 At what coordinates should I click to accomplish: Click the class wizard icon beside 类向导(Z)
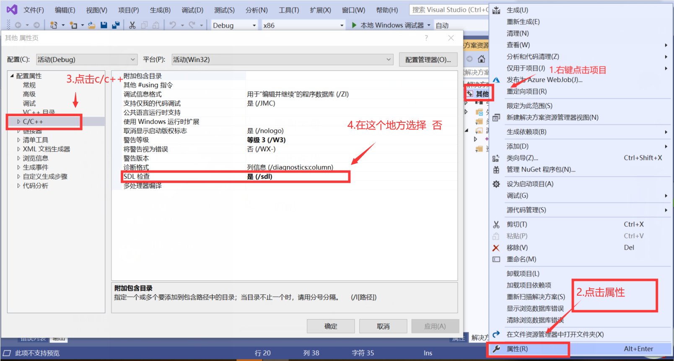coord(496,158)
